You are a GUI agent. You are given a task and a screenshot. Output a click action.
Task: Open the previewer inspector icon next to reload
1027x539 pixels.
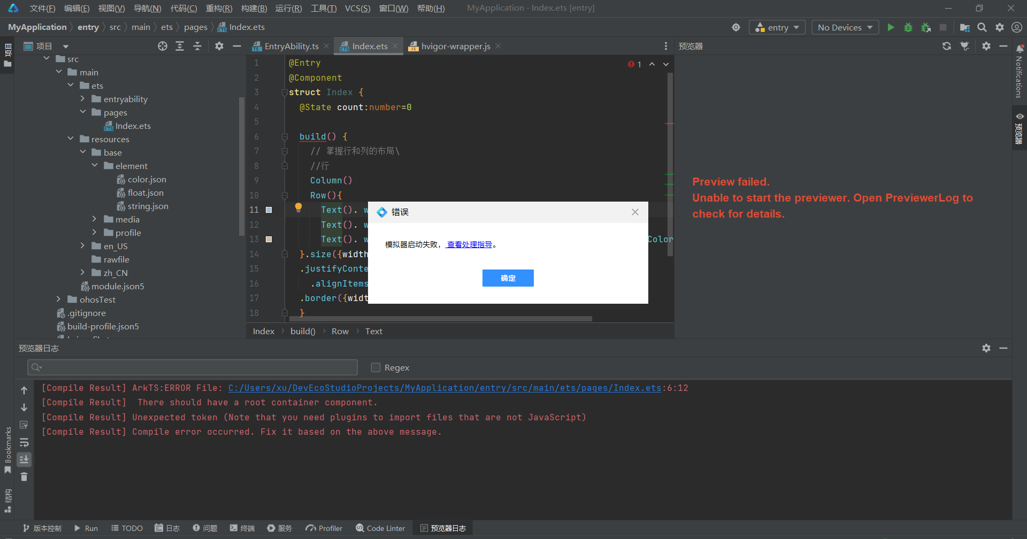click(x=964, y=46)
